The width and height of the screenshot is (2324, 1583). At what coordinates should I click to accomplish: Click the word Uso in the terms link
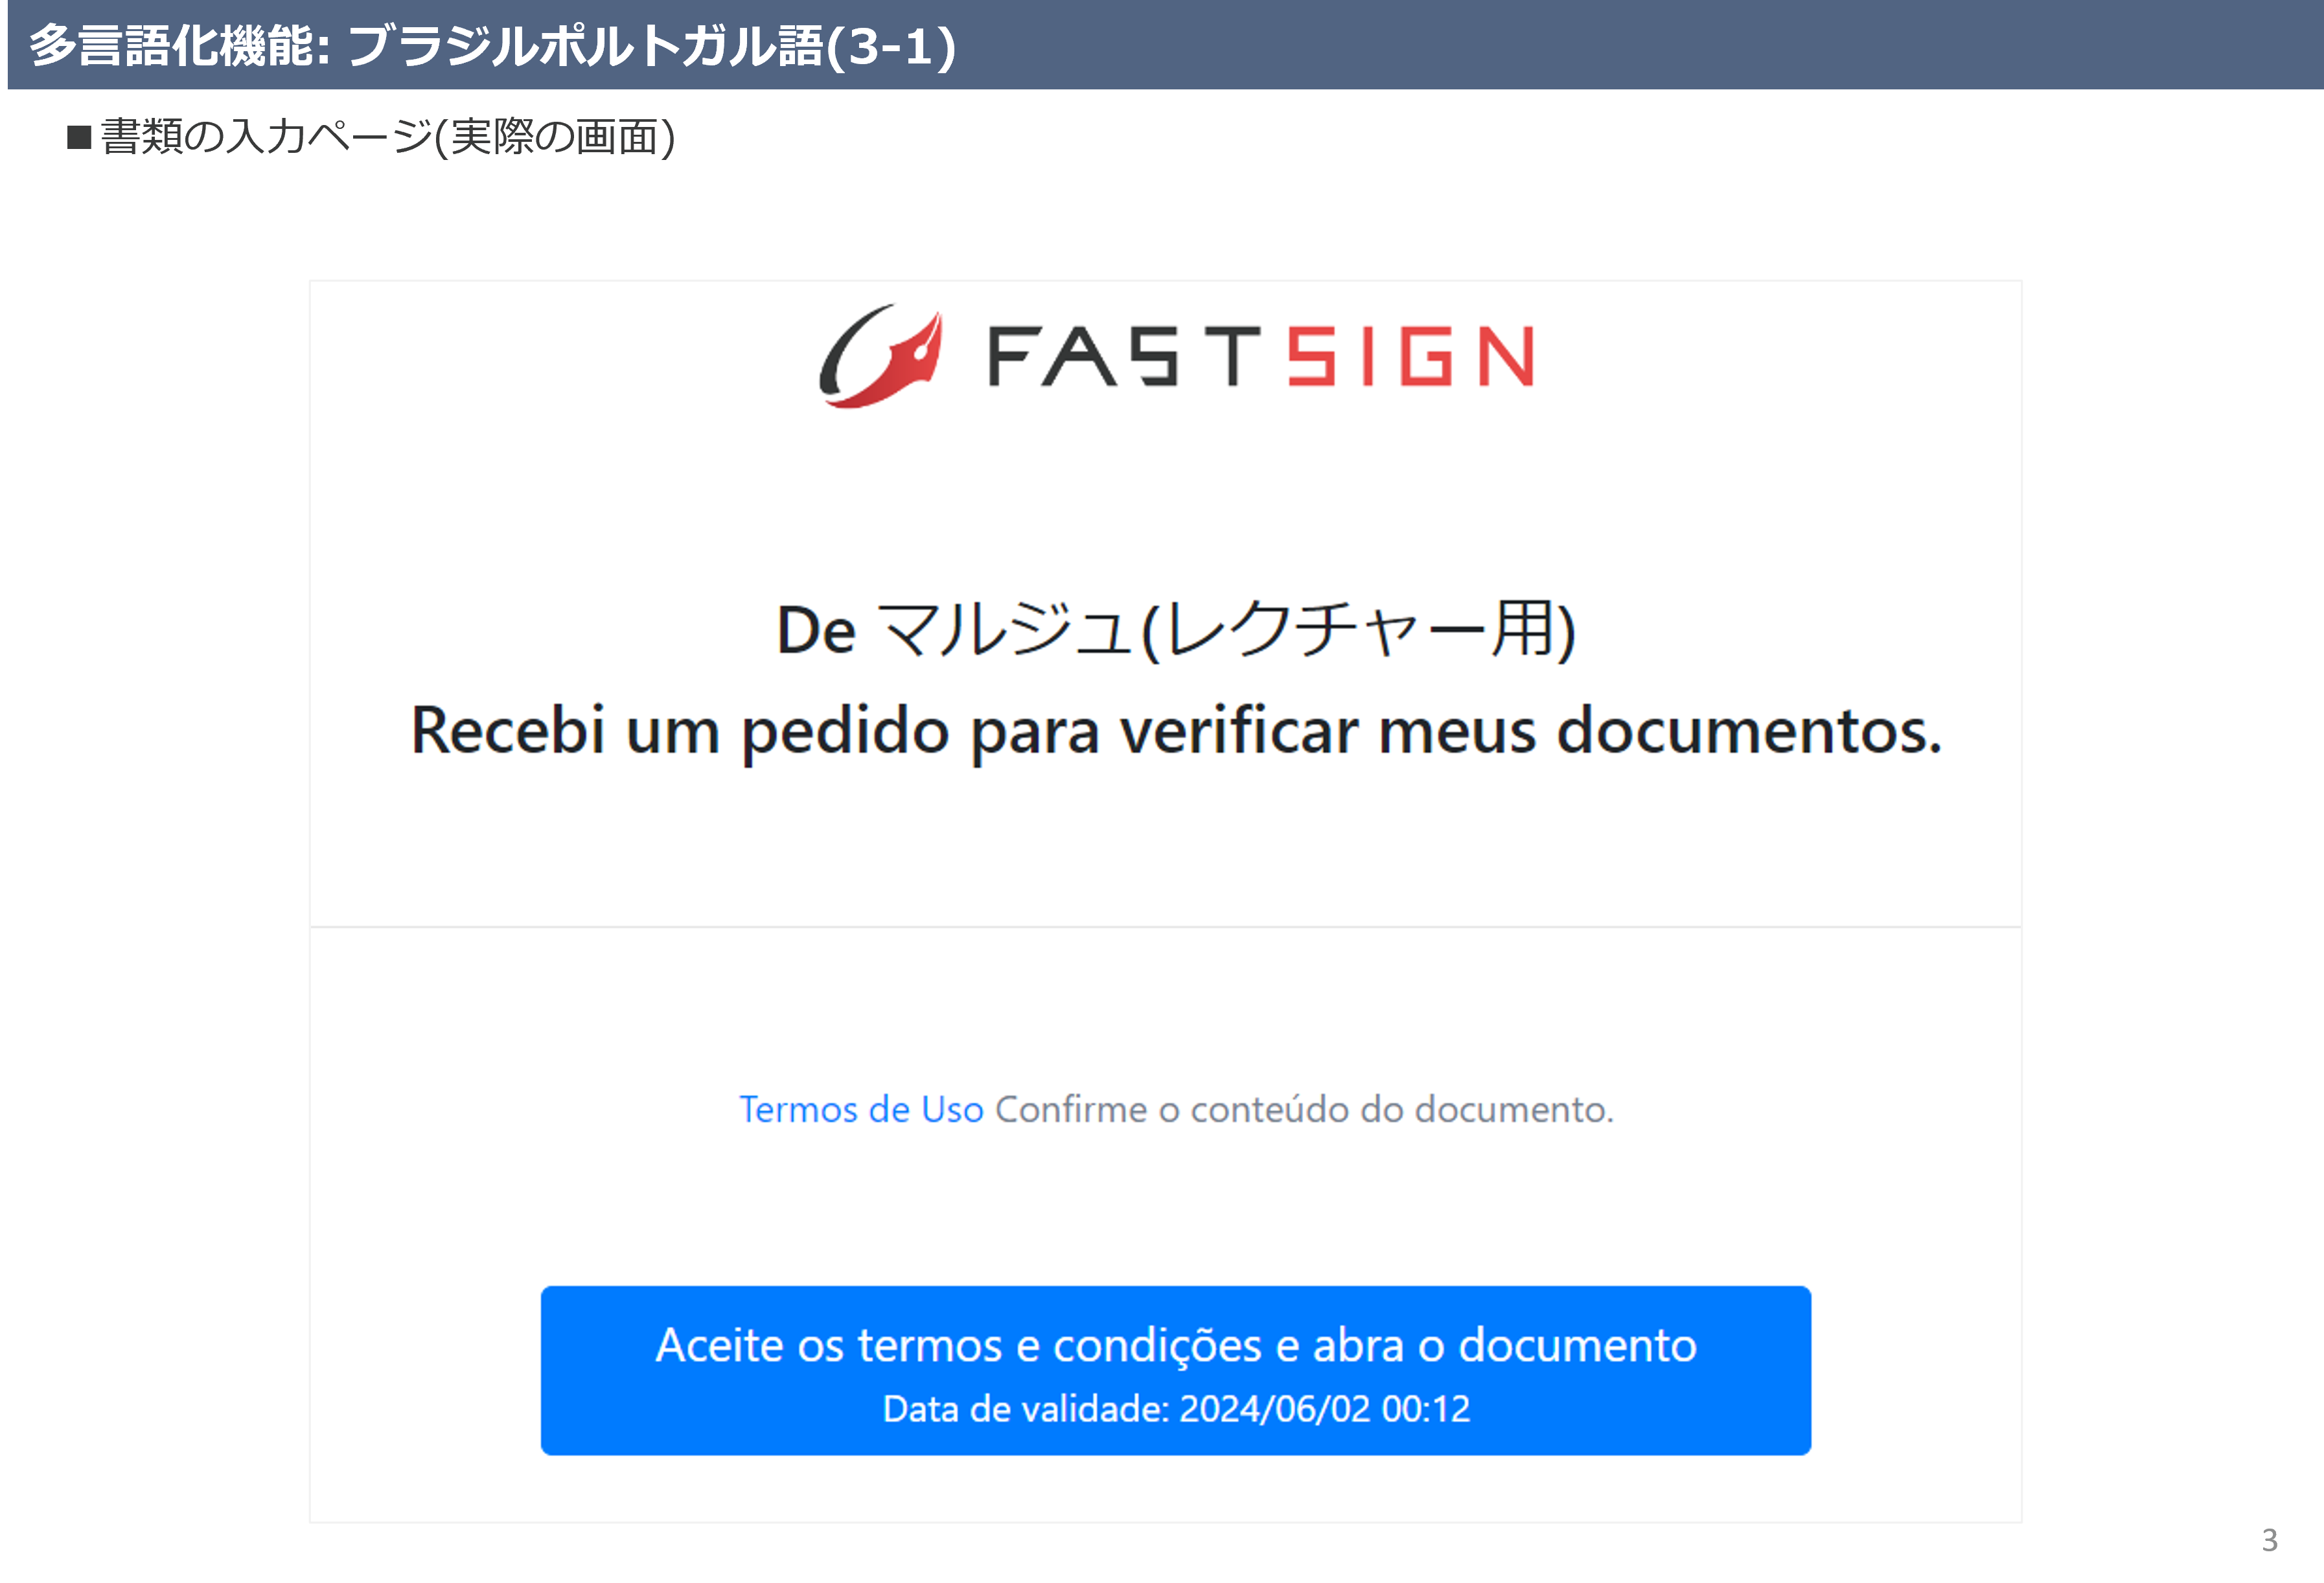(x=952, y=1109)
